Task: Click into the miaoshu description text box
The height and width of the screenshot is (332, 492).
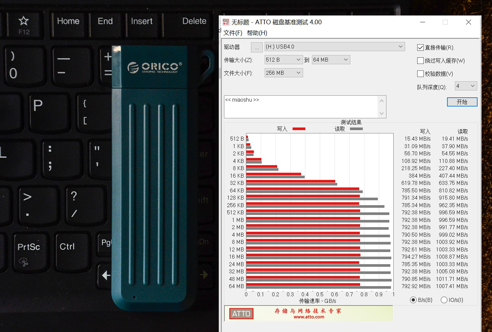Action: tap(301, 107)
